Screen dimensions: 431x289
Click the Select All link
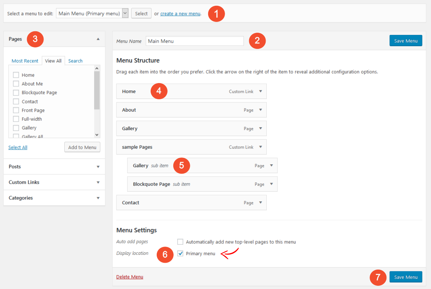(x=18, y=147)
